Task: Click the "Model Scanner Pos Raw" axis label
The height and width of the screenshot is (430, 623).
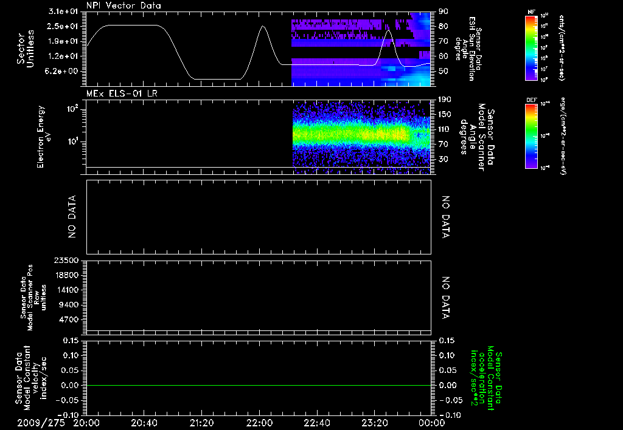Action: point(33,298)
